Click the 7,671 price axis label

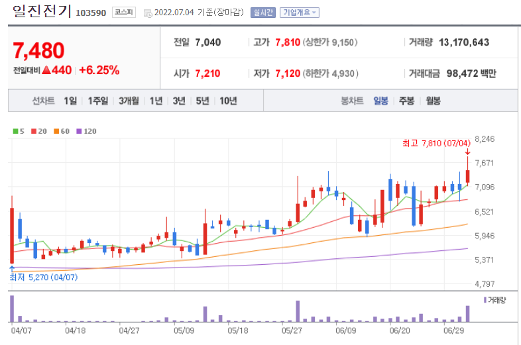point(485,163)
